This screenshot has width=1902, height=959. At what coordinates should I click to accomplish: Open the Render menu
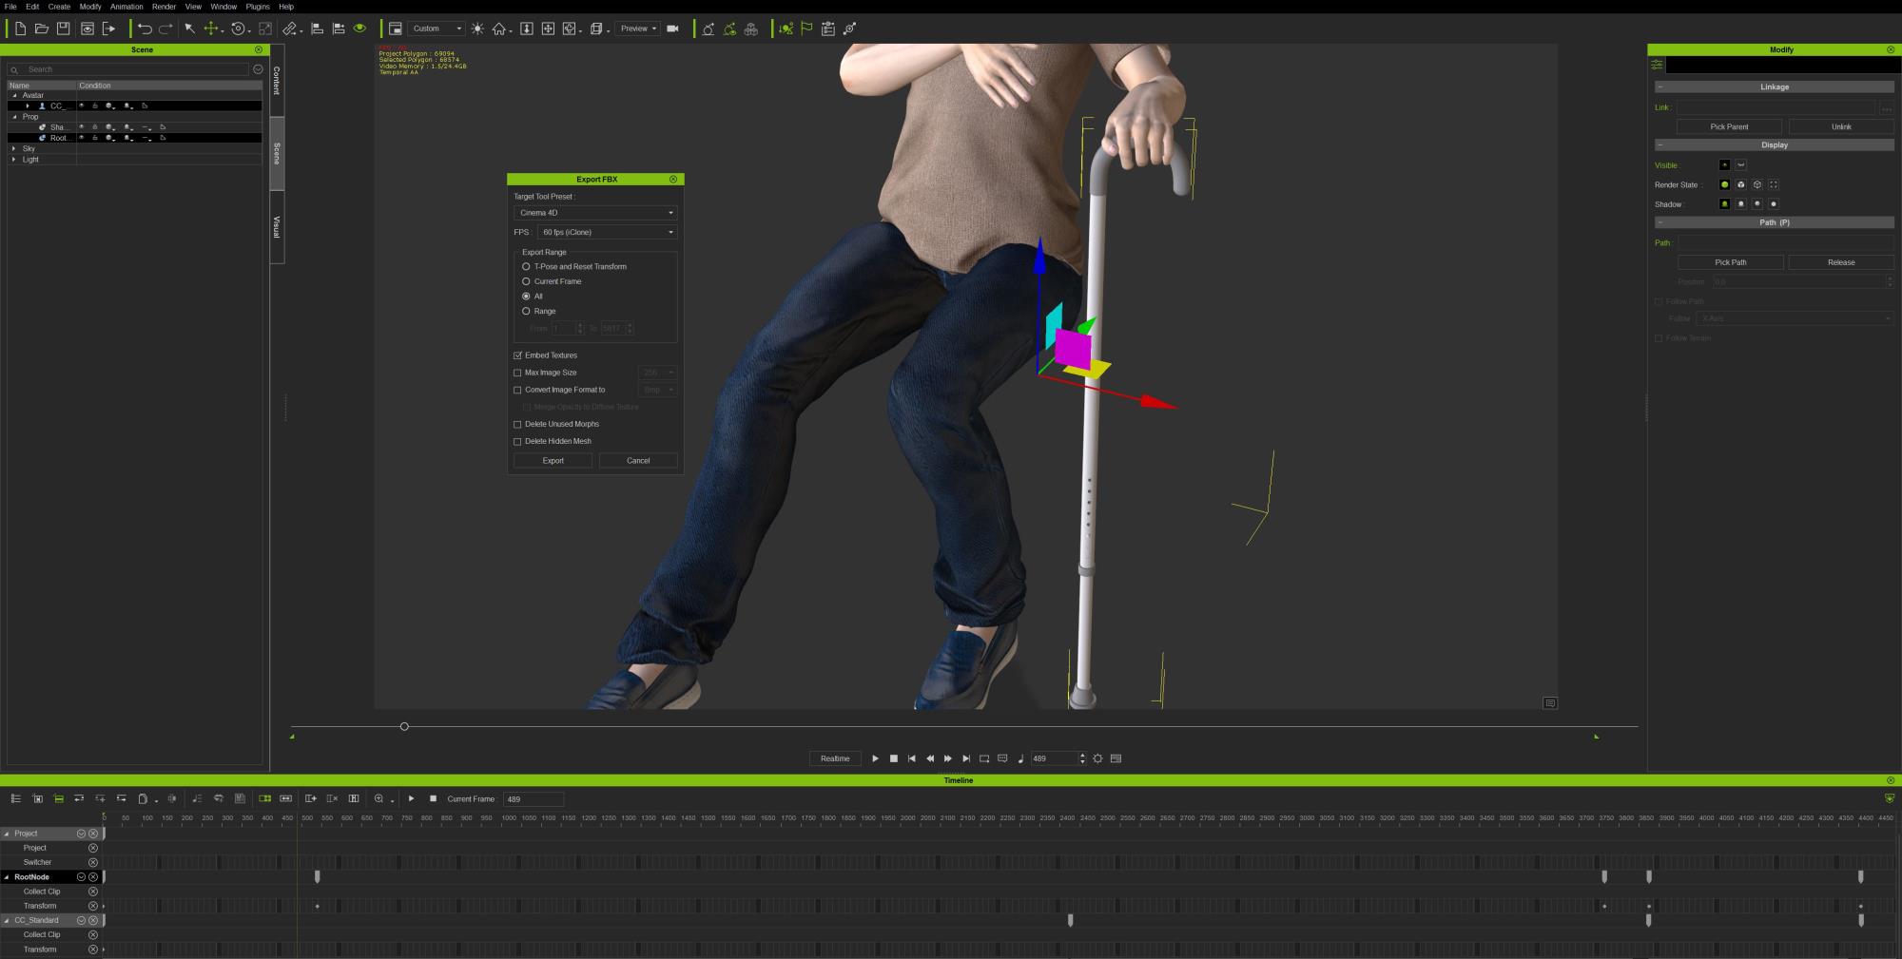(164, 7)
